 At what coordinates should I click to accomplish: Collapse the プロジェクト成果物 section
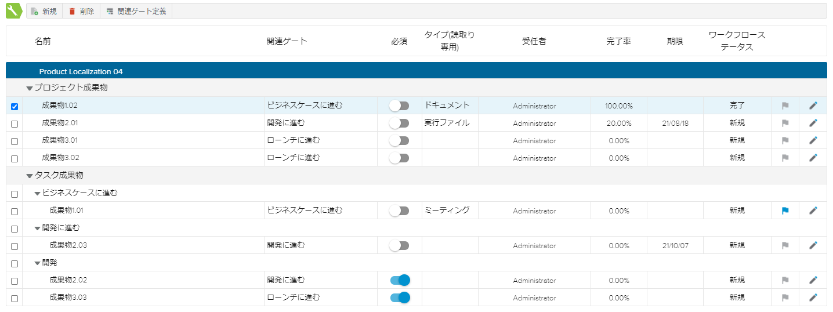pos(30,88)
